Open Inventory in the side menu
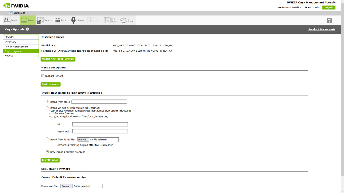The image size is (344, 193). click(21, 42)
